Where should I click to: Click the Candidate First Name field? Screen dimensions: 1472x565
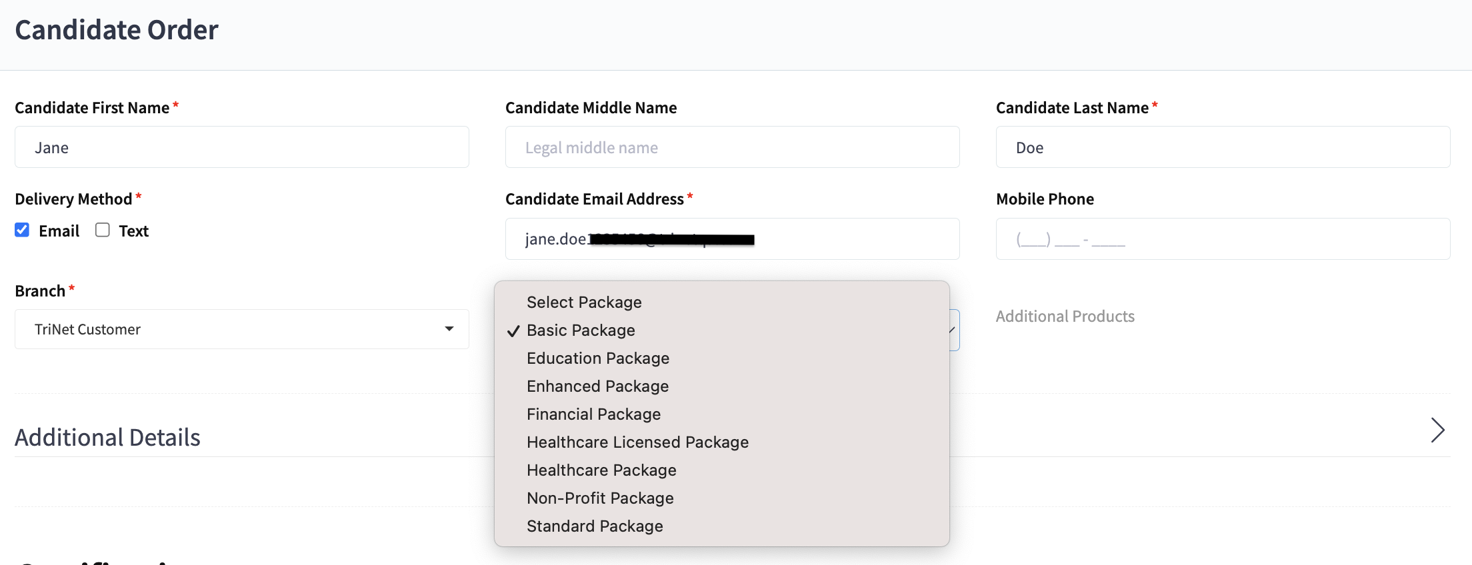(x=241, y=147)
